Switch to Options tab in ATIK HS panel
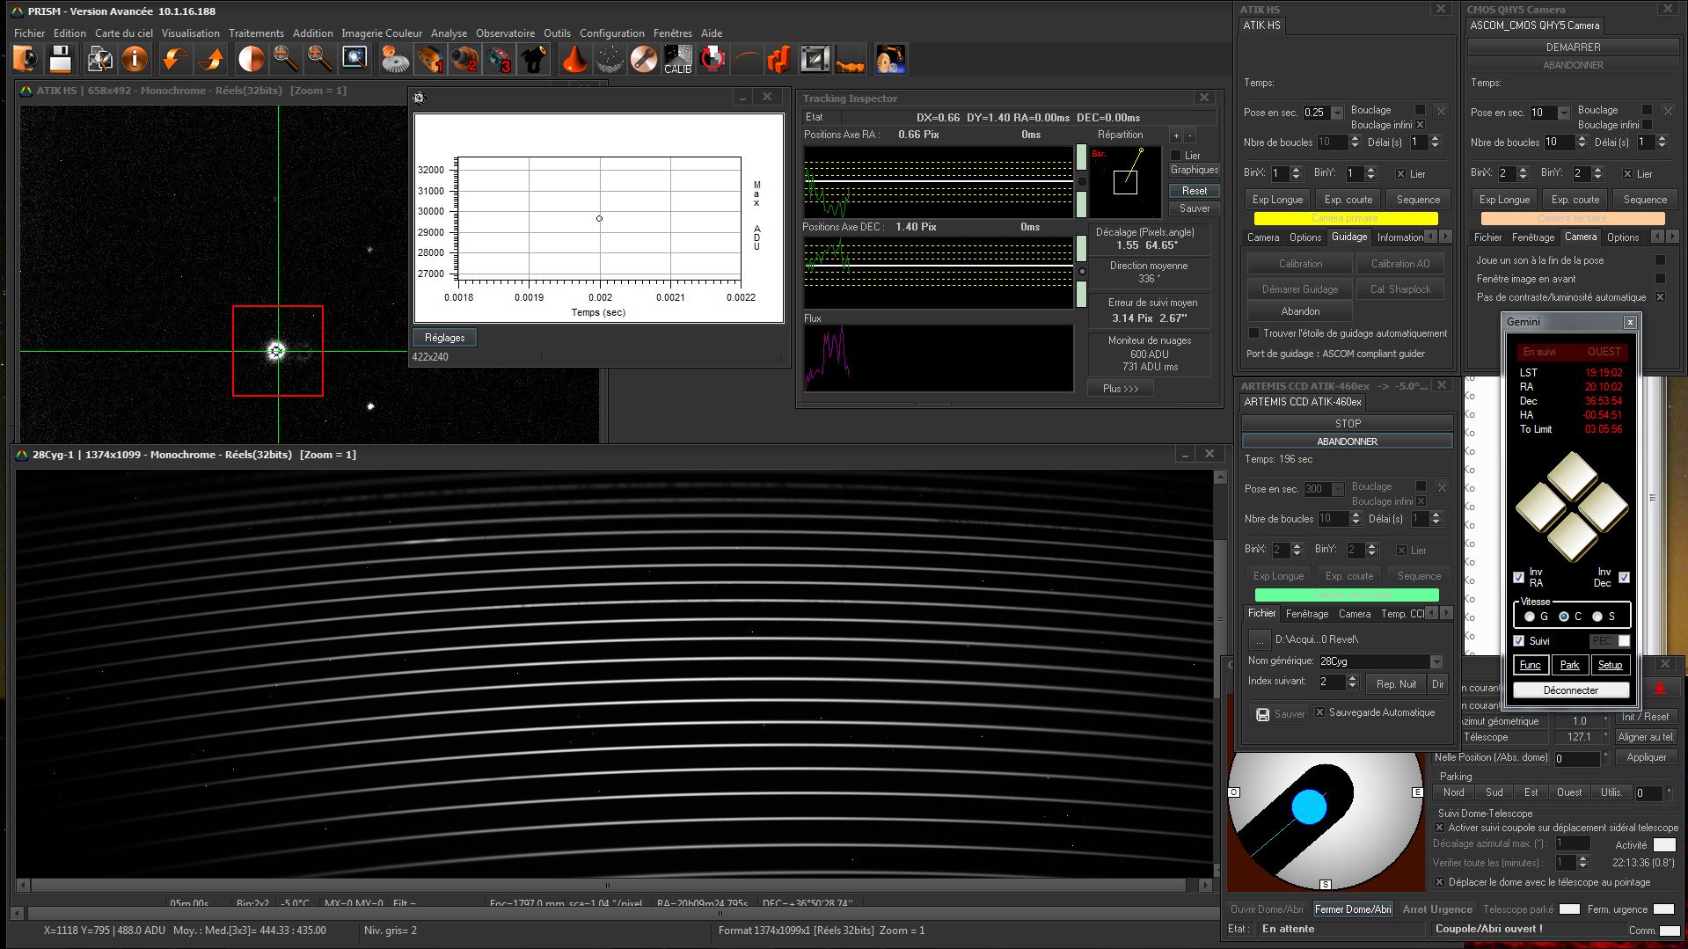The width and height of the screenshot is (1688, 949). [1305, 237]
